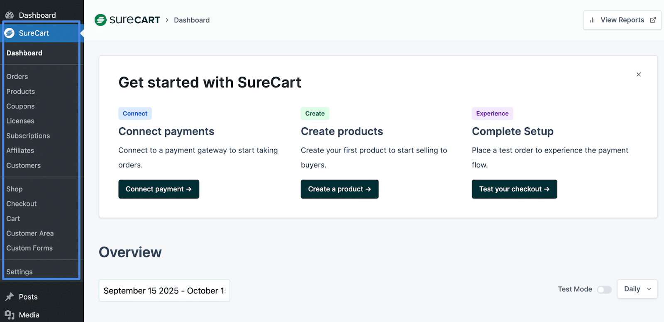Click the Complete Setup heading
Viewport: 664px width, 322px height.
click(513, 131)
